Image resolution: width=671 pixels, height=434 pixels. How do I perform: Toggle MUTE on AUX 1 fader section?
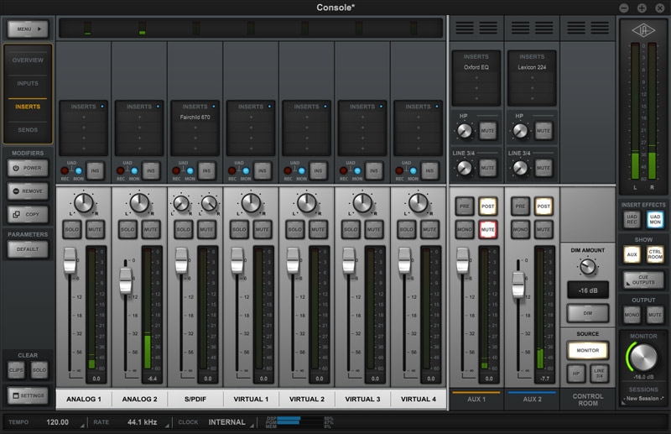488,230
